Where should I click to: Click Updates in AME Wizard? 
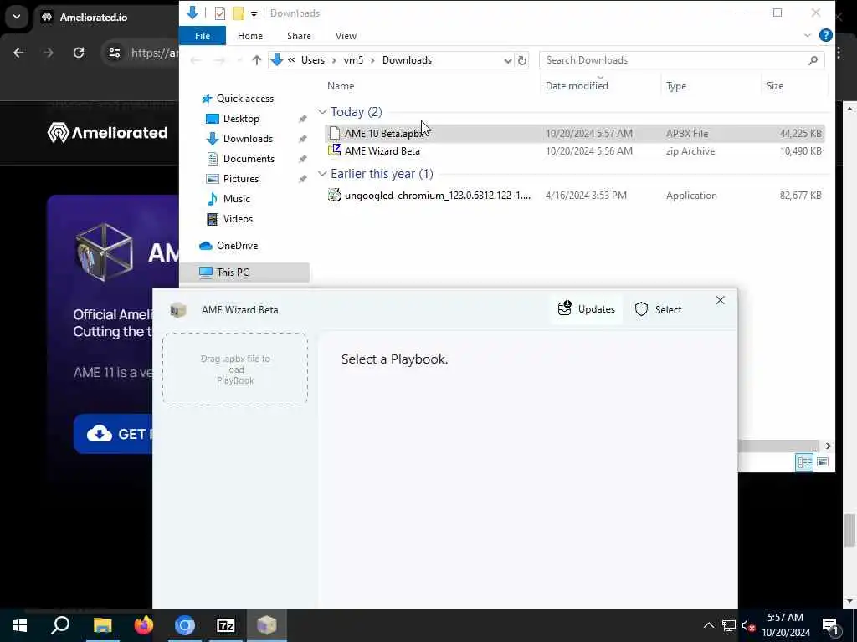(x=587, y=309)
